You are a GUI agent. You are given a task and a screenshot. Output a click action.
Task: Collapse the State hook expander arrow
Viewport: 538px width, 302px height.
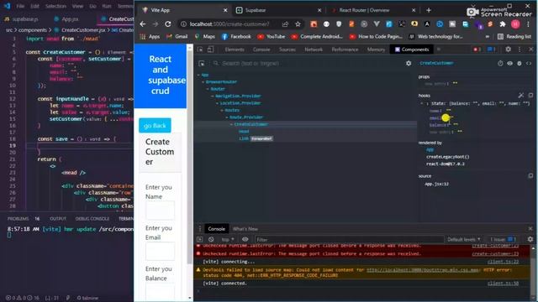pyautogui.click(x=422, y=103)
